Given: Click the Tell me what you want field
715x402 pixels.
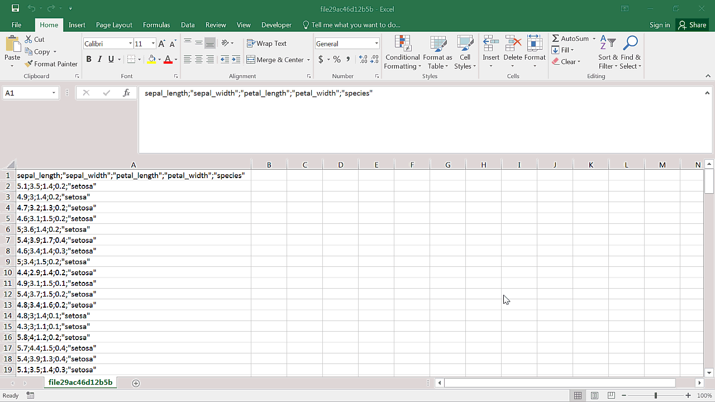Looking at the screenshot, I should [x=355, y=25].
